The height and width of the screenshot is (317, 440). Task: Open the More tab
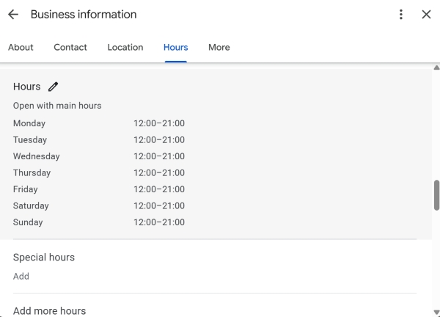(x=219, y=47)
